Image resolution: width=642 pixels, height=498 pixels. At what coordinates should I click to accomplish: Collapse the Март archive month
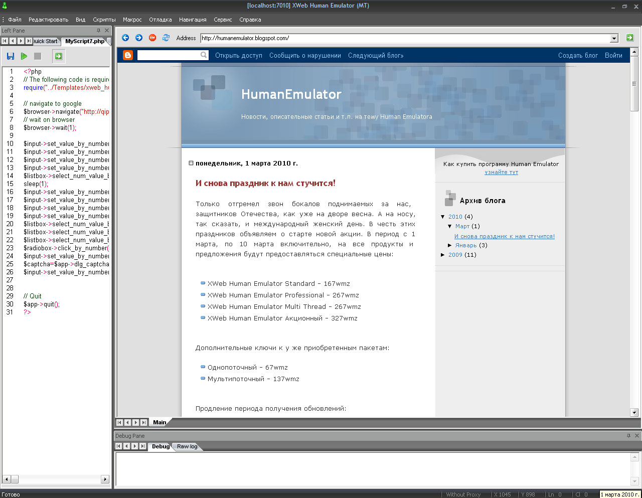tap(450, 226)
